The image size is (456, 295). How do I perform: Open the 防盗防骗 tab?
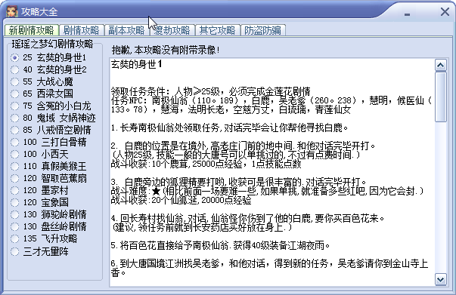[262, 30]
